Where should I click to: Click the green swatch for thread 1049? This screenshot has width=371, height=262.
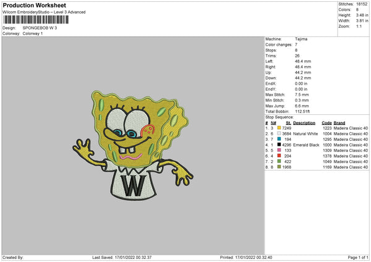[x=279, y=161]
